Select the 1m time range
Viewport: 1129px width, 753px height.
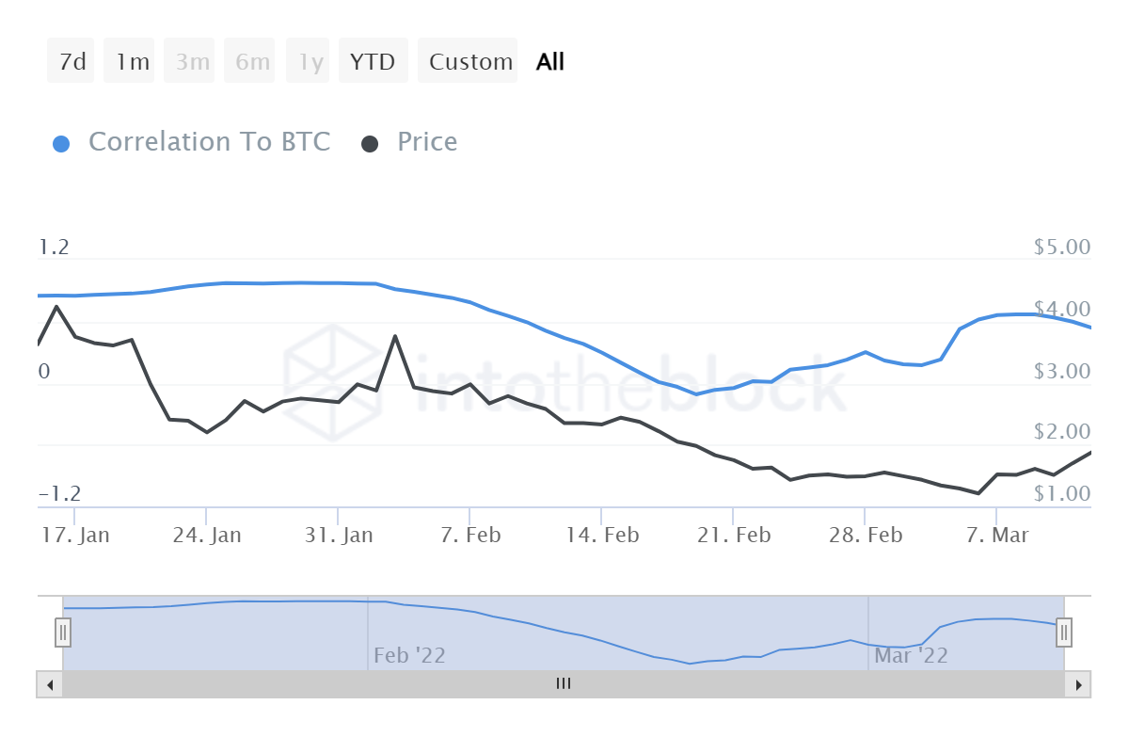129,60
